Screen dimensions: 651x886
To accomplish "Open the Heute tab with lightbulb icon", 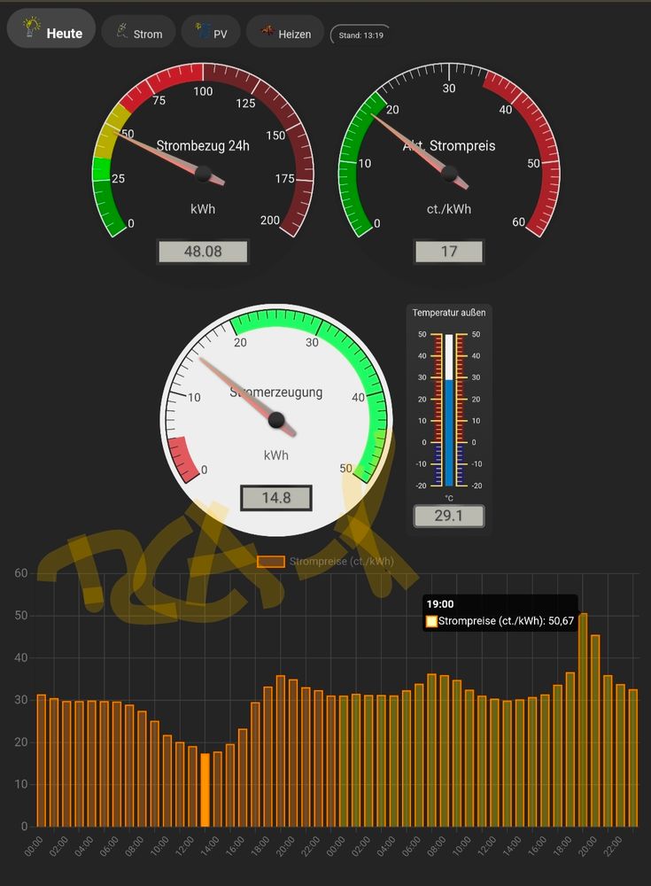I will (x=51, y=28).
